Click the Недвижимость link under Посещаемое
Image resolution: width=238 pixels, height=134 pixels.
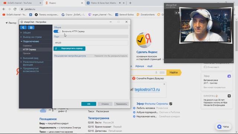[48, 128]
